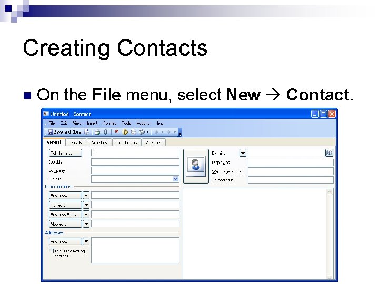This screenshot has width=379, height=284.
Task: Open the Tools menu
Action: 126,123
